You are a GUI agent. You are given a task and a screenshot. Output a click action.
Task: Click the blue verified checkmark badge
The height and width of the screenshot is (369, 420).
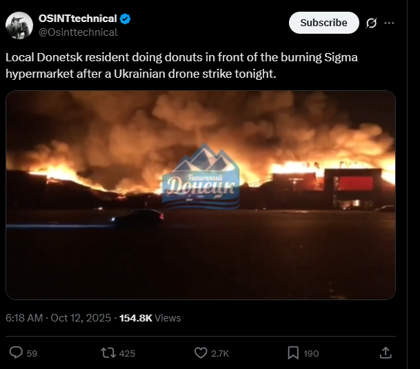point(125,19)
